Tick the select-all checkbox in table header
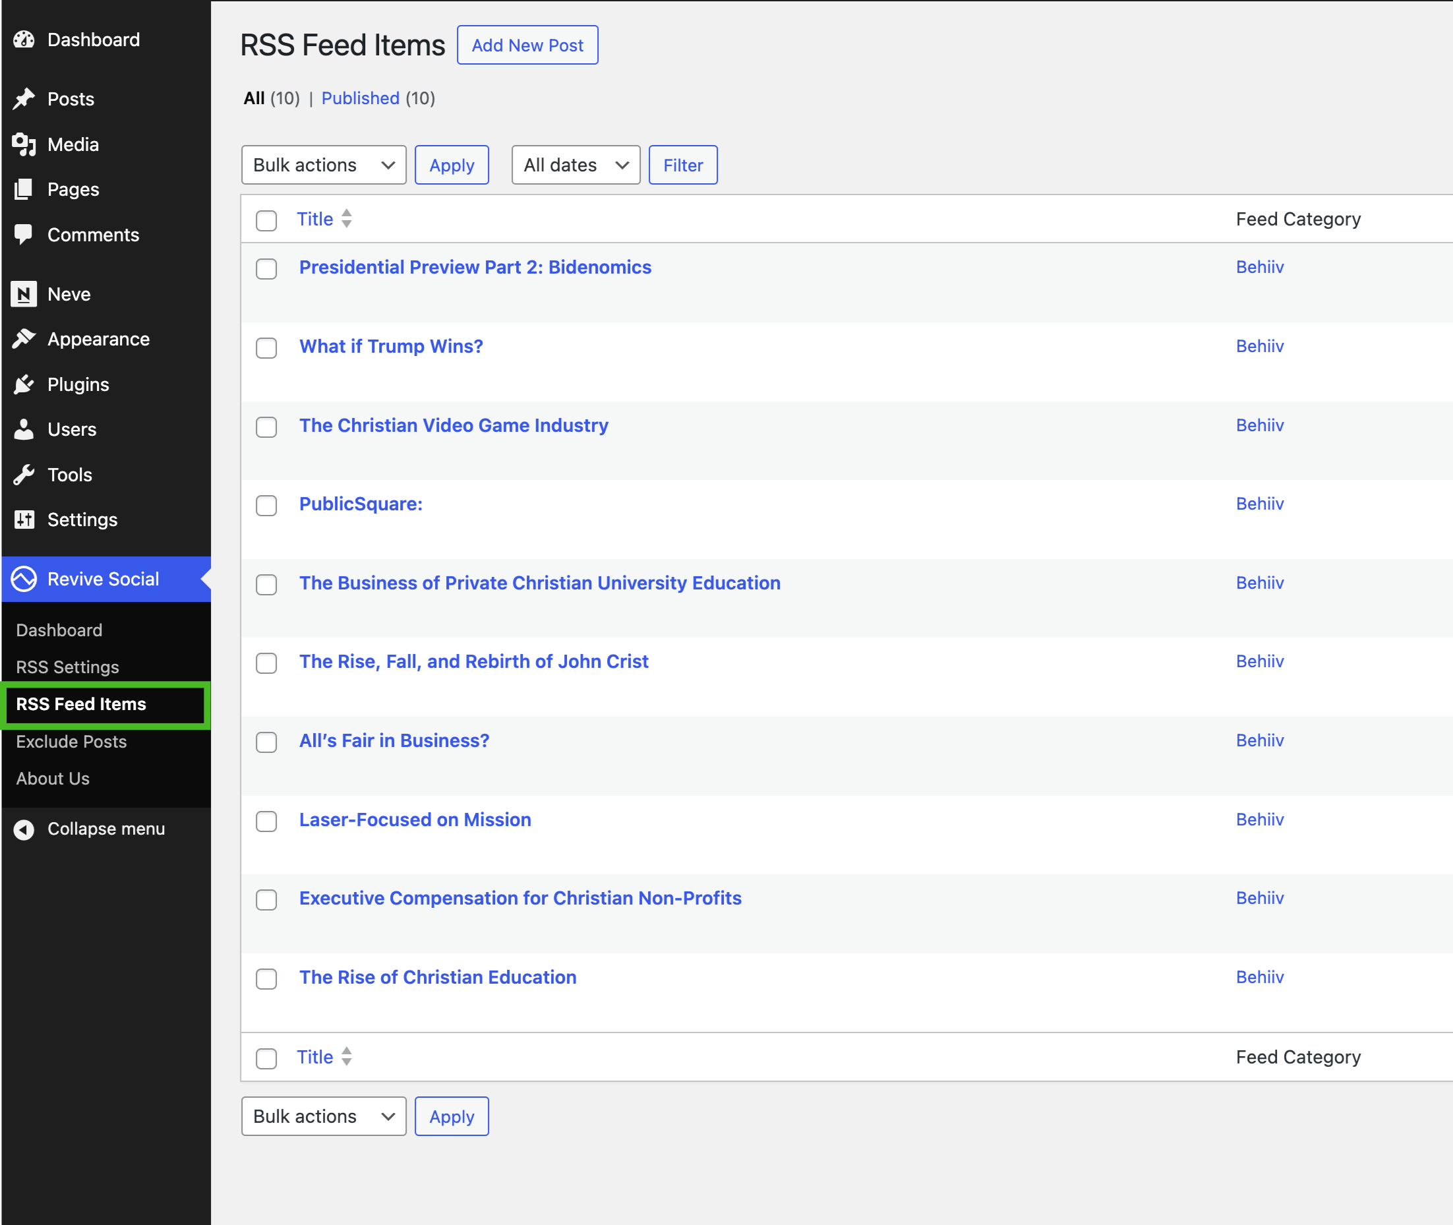 [266, 220]
